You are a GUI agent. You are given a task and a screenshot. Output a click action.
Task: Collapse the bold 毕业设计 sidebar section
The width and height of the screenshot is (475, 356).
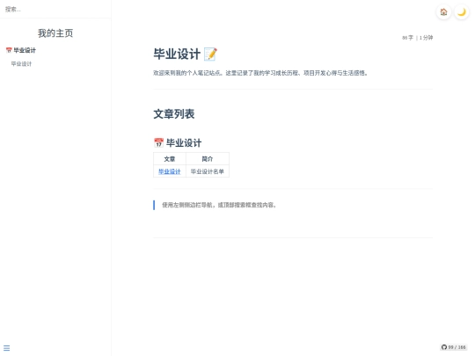pyautogui.click(x=21, y=50)
